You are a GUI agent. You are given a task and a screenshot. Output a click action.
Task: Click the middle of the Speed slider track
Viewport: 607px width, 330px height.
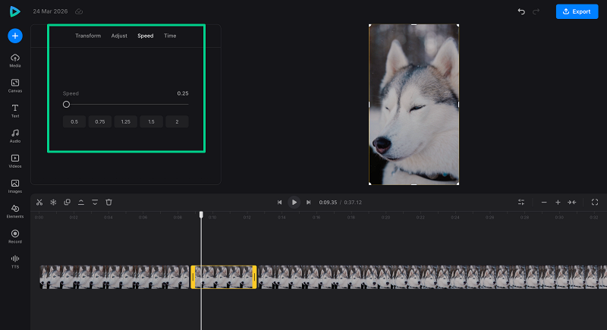click(126, 105)
